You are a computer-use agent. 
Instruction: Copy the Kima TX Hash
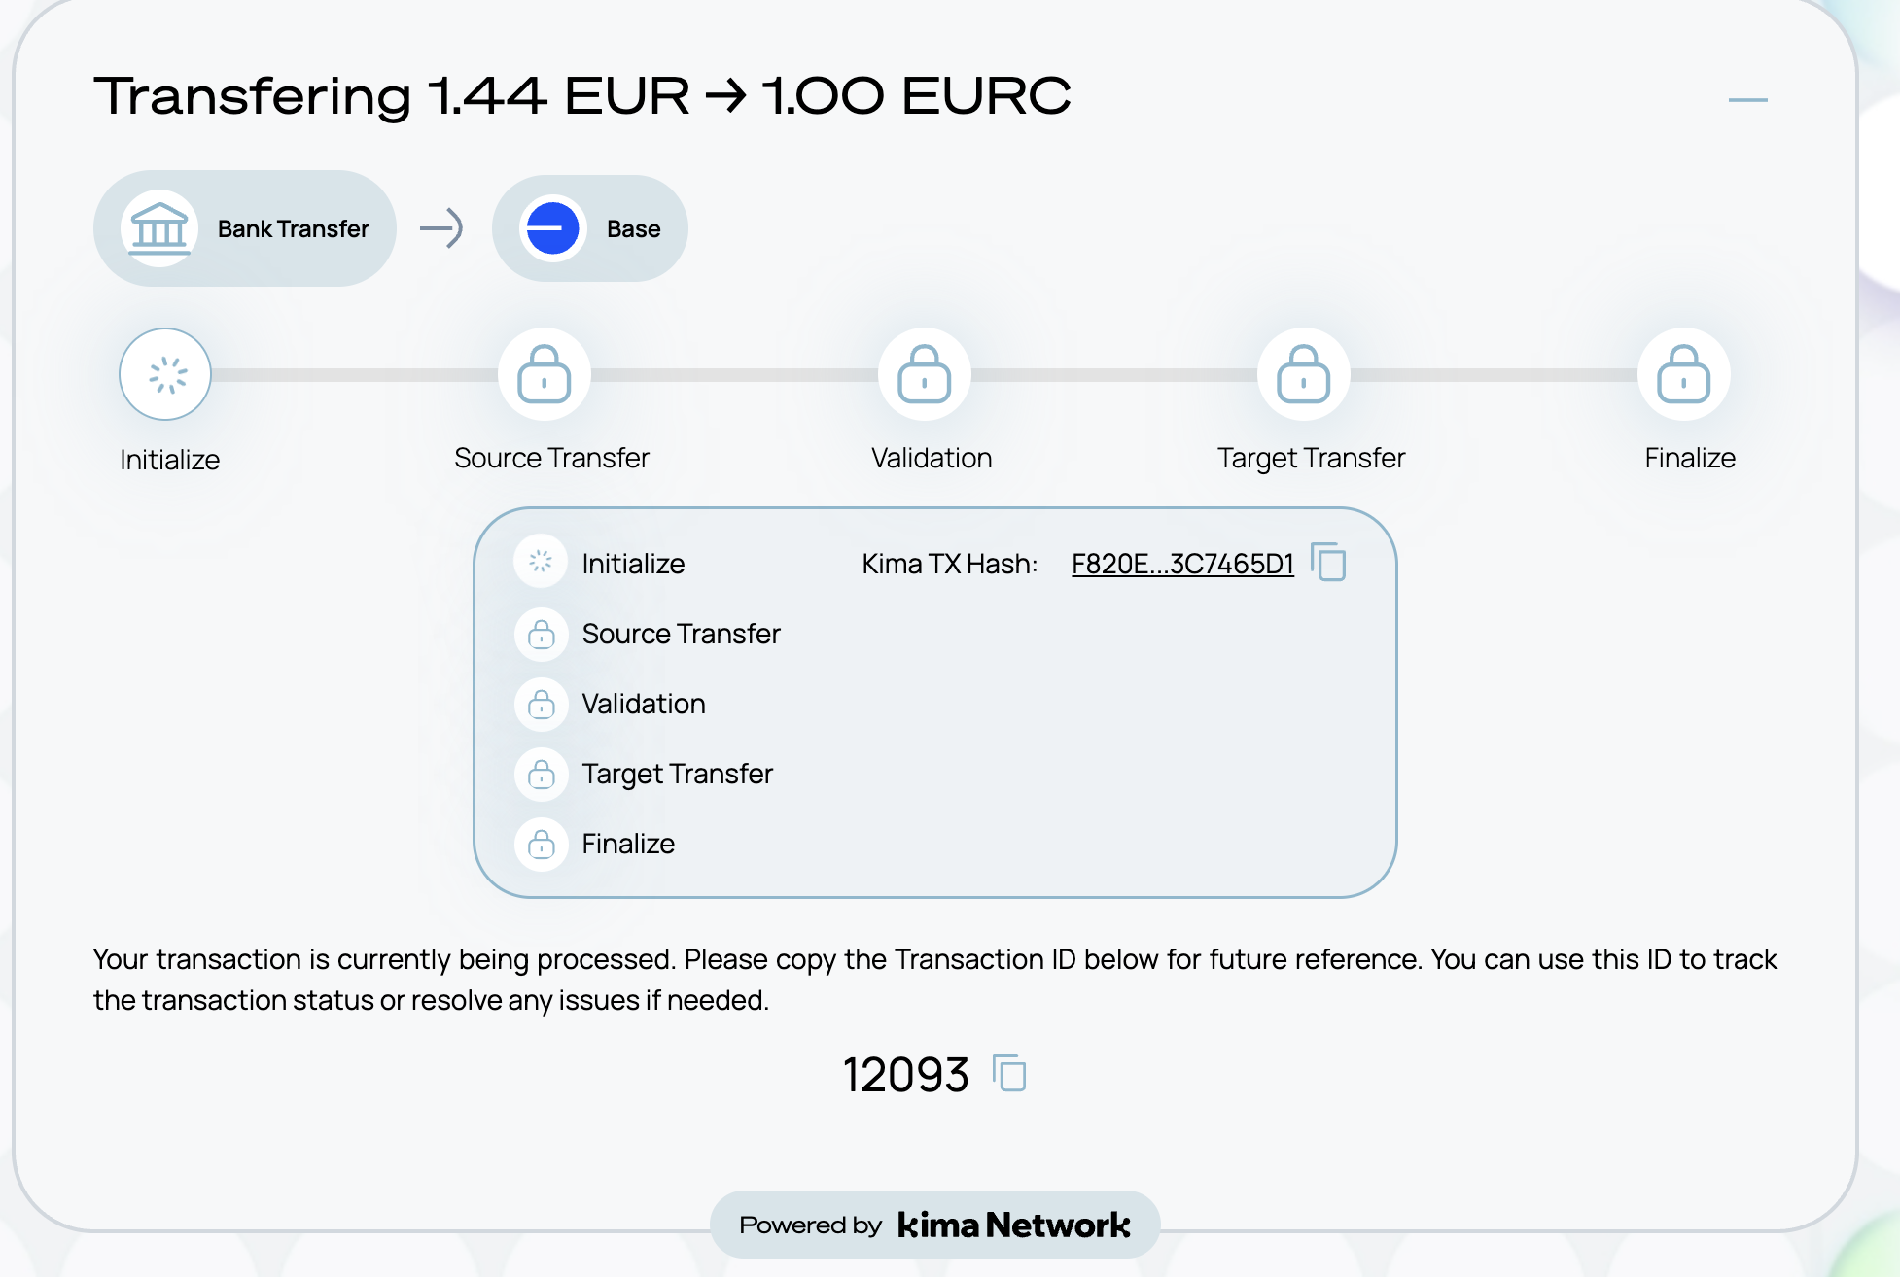click(x=1328, y=563)
